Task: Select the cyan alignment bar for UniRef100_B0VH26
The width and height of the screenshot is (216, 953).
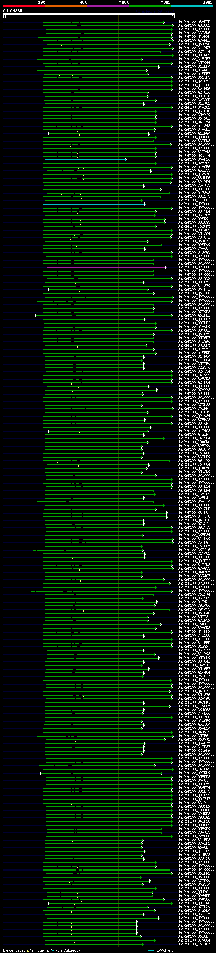Action: pyautogui.click(x=86, y=160)
